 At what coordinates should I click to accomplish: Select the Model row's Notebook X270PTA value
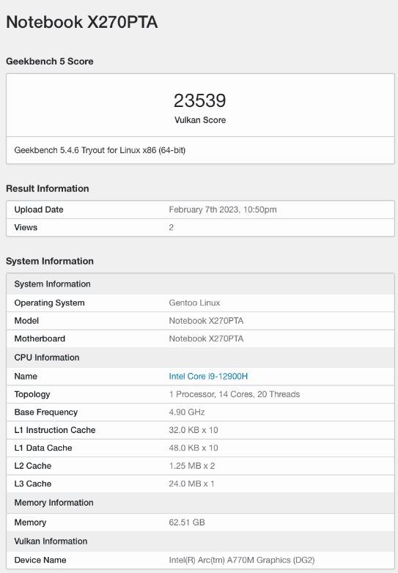pyautogui.click(x=206, y=321)
